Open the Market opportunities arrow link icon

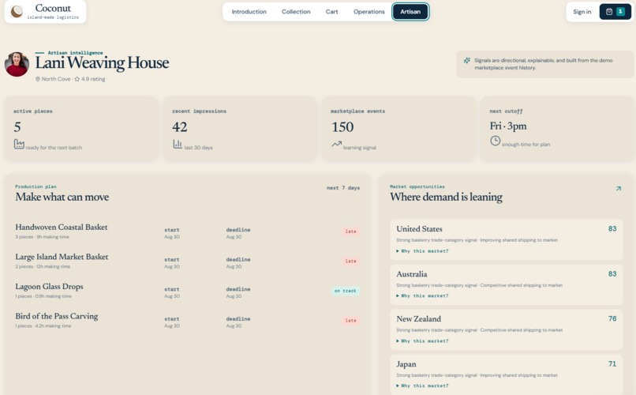pos(618,188)
